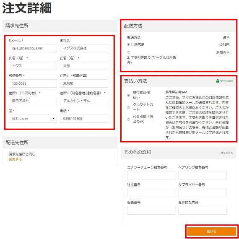
Task: Click エナジーチェーン顧客番号 input field
Action: coord(151,175)
